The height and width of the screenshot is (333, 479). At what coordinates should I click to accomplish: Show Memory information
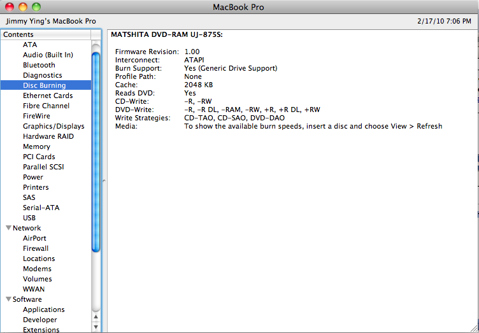(36, 146)
